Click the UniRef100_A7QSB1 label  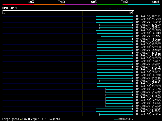tap(148, 84)
